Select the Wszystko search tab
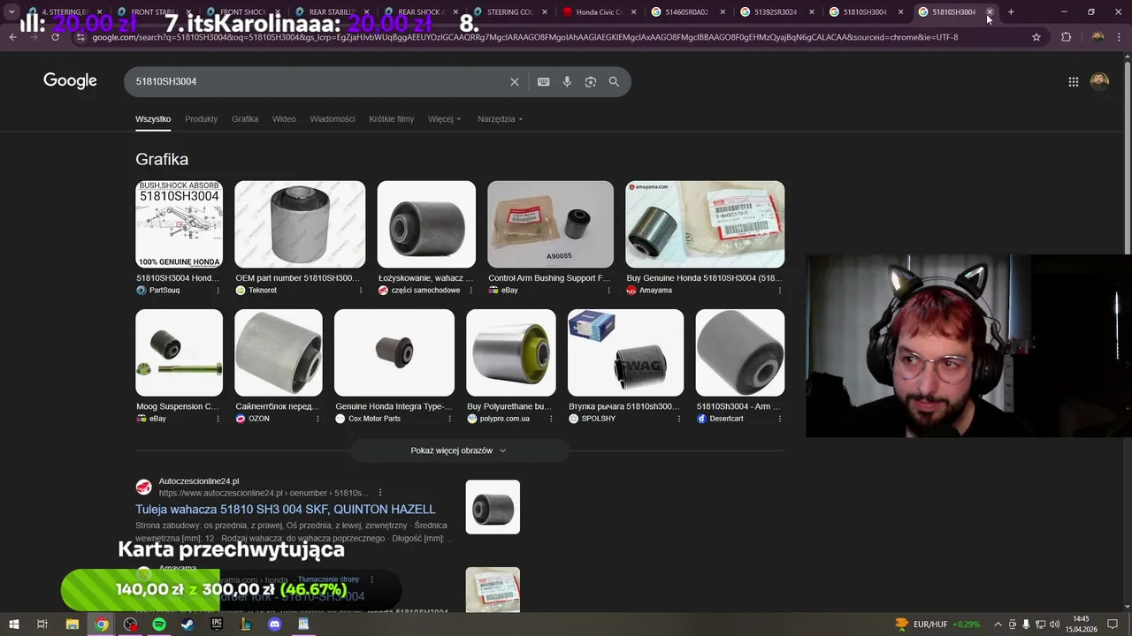 (153, 118)
